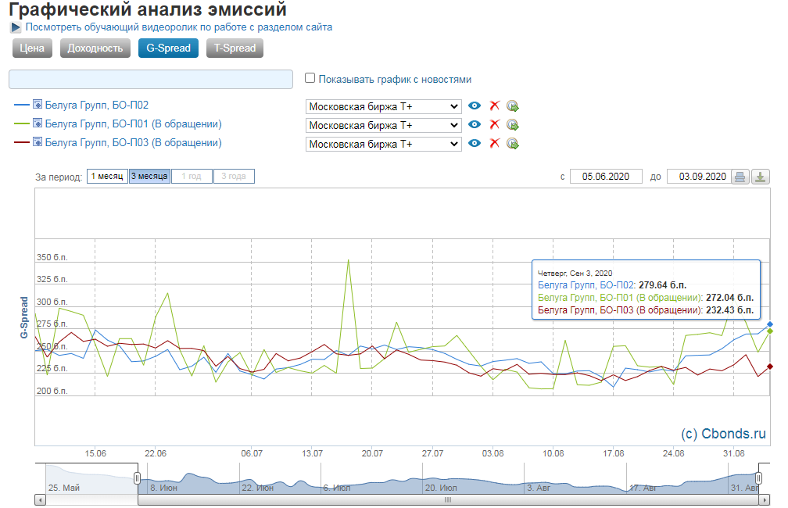
Task: Toggle visibility eye for БО-П01 line
Action: click(475, 124)
